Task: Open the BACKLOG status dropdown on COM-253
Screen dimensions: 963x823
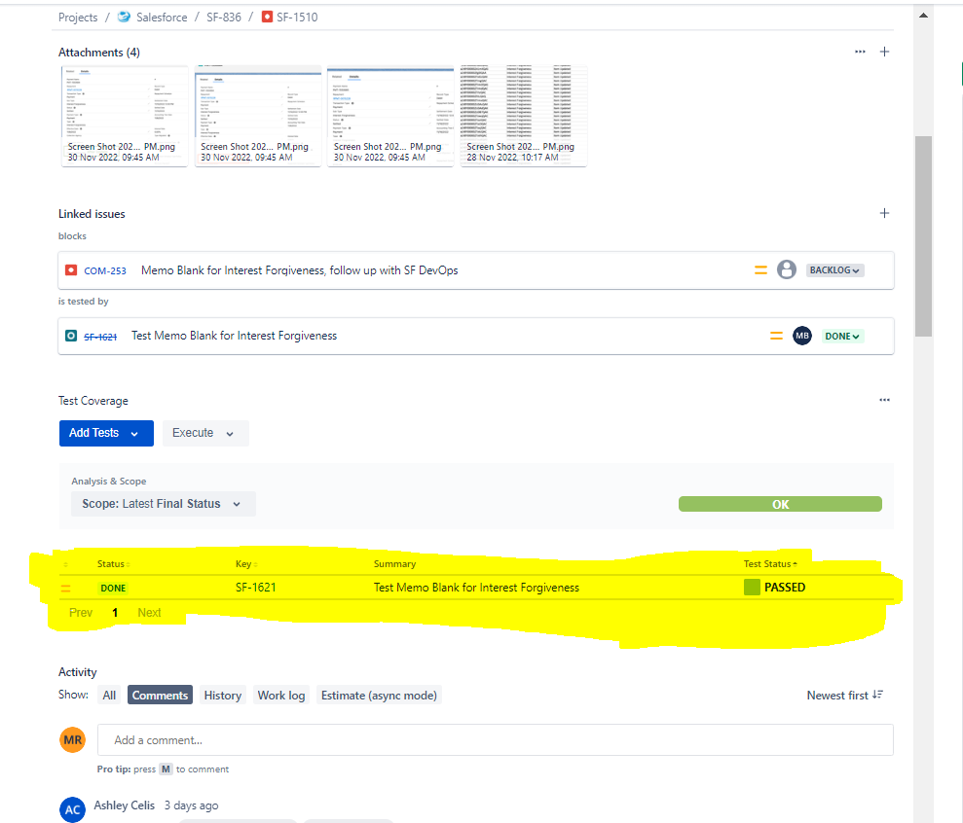Action: pos(834,269)
